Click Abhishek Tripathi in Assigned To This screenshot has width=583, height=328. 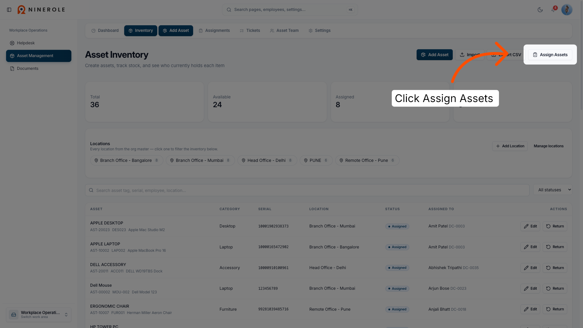point(445,268)
